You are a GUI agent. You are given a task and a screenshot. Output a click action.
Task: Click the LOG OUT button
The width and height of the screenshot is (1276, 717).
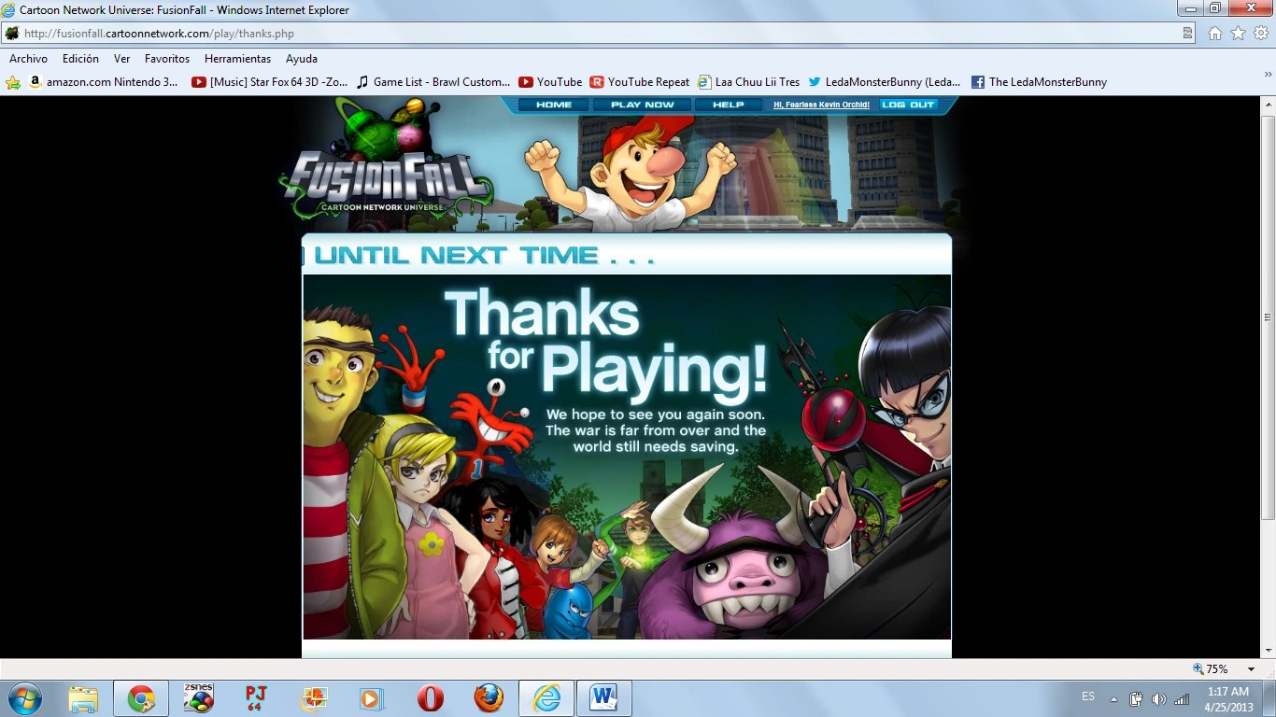pyautogui.click(x=908, y=105)
